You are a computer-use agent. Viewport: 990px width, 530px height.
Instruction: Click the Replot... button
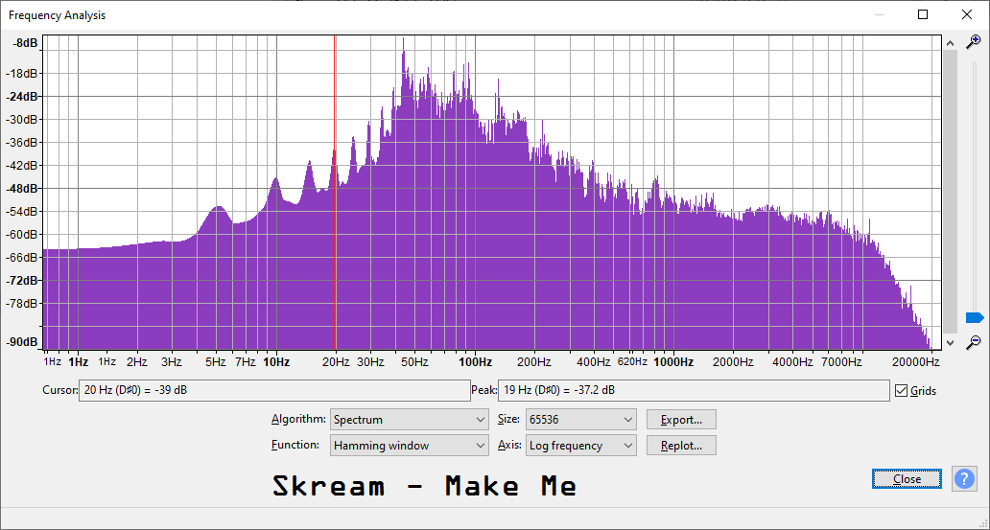[x=681, y=446]
